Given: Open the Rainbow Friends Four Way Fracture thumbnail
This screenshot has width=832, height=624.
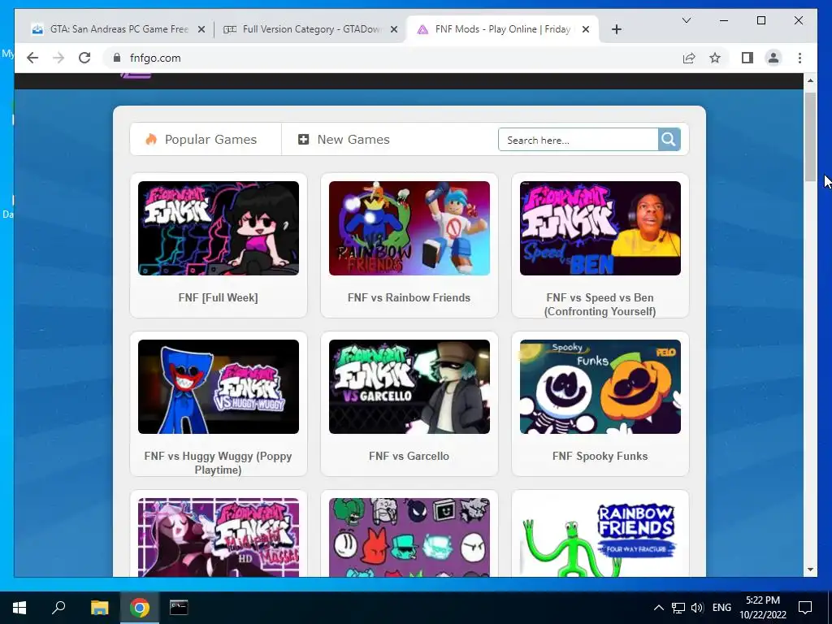Looking at the screenshot, I should pyautogui.click(x=600, y=538).
